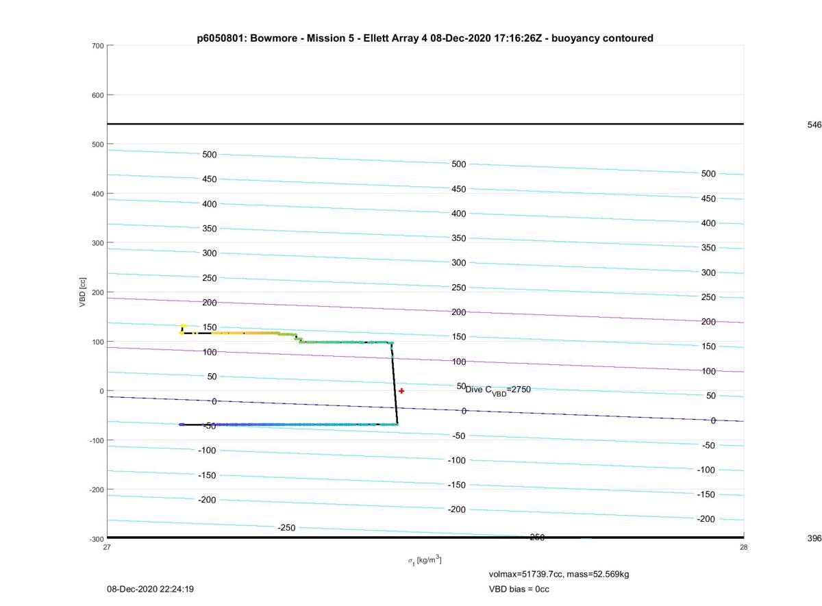This screenshot has height=606, width=822.
Task: Click the x-axis tick label '28'
Action: [x=744, y=547]
